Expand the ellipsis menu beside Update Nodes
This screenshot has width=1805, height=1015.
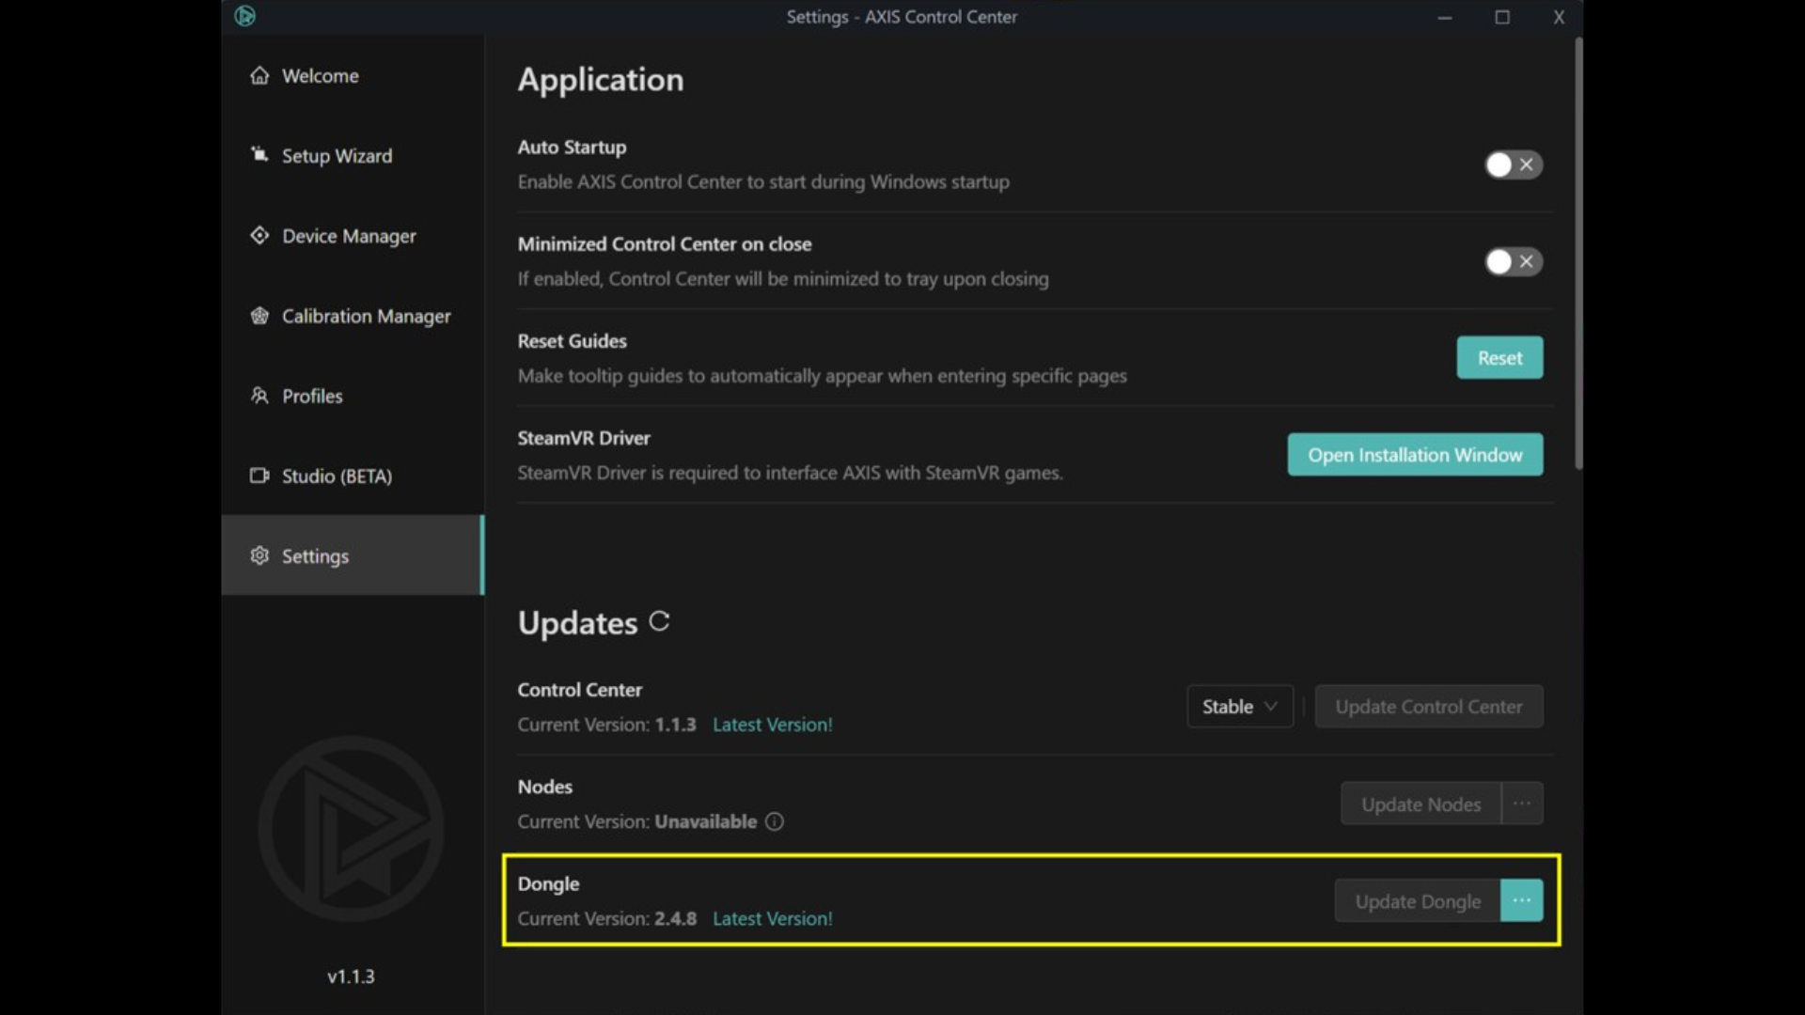(x=1521, y=804)
